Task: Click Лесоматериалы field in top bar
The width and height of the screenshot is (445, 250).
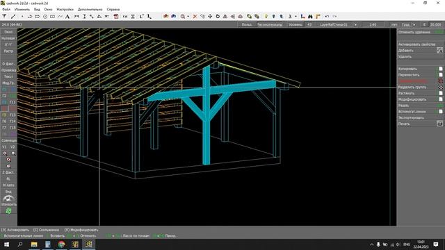Action: click(270, 25)
